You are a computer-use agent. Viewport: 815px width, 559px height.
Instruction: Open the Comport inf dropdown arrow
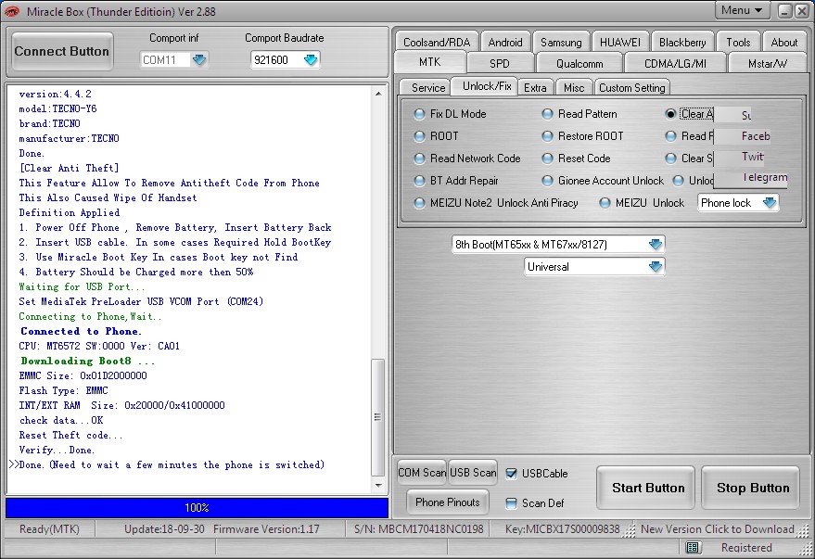(x=199, y=59)
